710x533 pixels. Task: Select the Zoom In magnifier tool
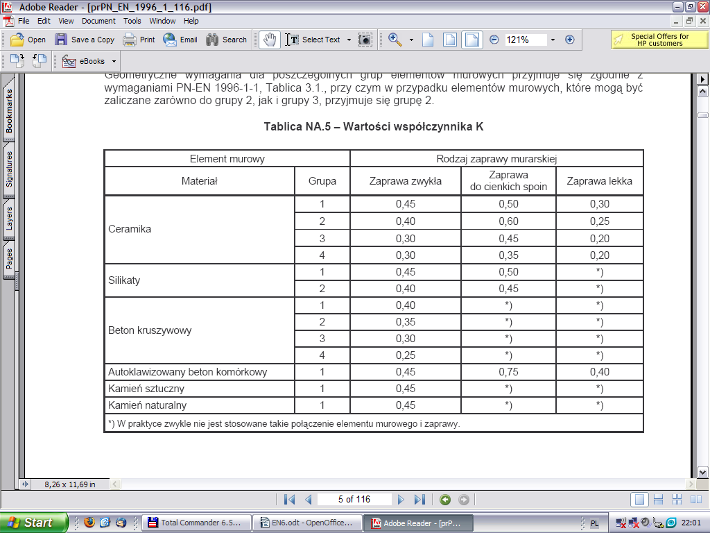pos(395,40)
